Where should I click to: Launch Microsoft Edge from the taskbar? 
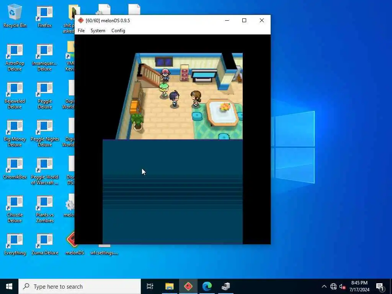207,286
